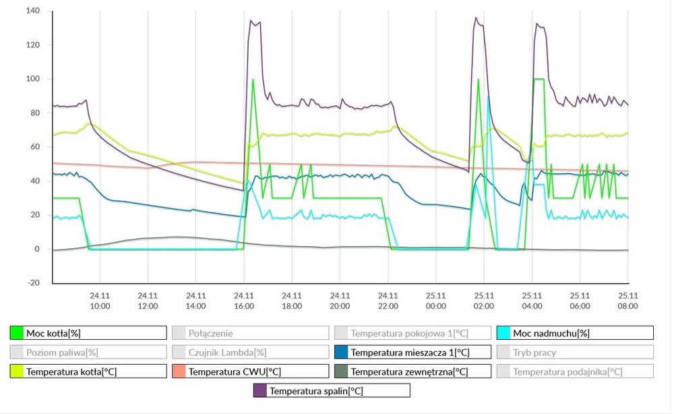Viewport: 674px width, 414px height.
Task: Click the 25.11 02:00 time axis label
Action: 484,300
